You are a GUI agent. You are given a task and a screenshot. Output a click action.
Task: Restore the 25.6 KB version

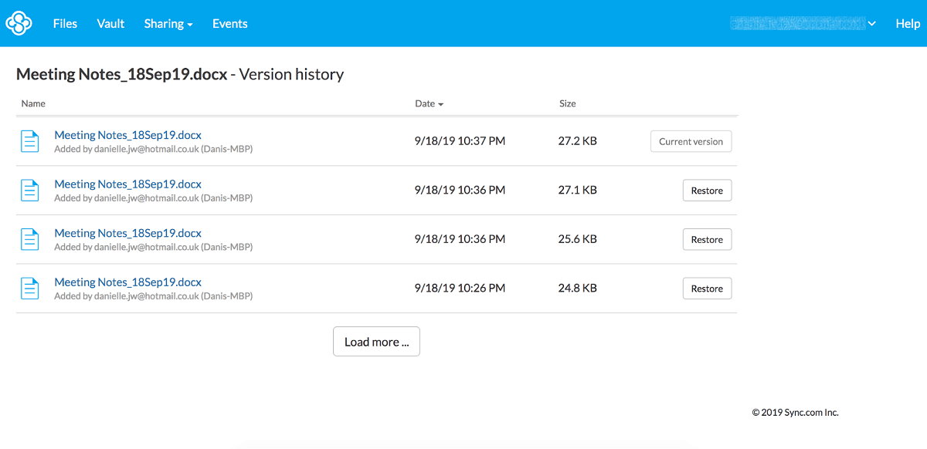point(707,239)
